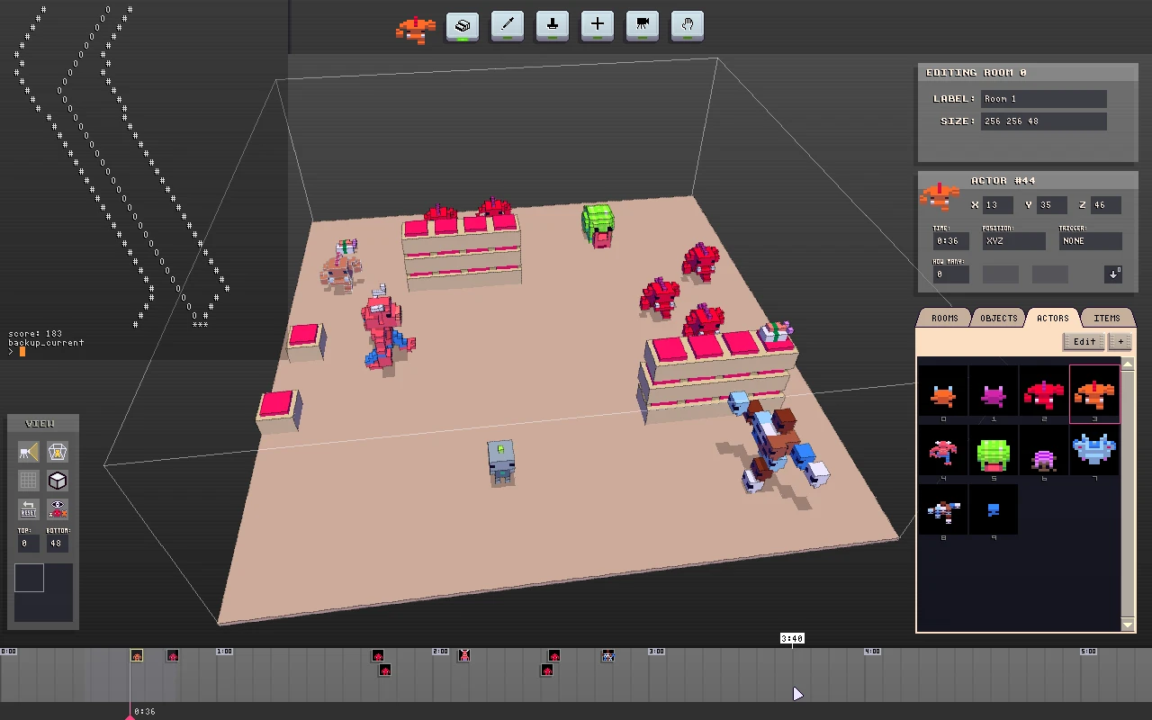Image resolution: width=1152 pixels, height=720 pixels.
Task: Select the green actor thumbnail number 5
Action: point(994,454)
